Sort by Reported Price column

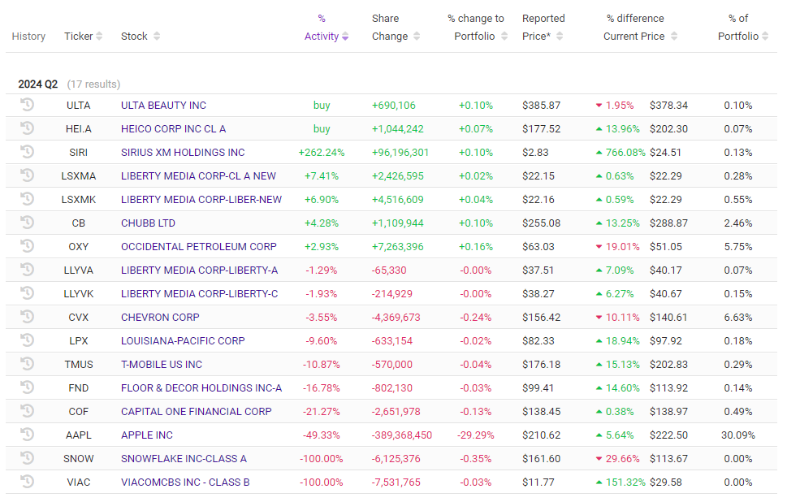pyautogui.click(x=543, y=36)
